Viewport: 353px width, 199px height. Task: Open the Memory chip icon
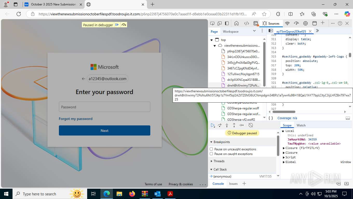(x=306, y=23)
